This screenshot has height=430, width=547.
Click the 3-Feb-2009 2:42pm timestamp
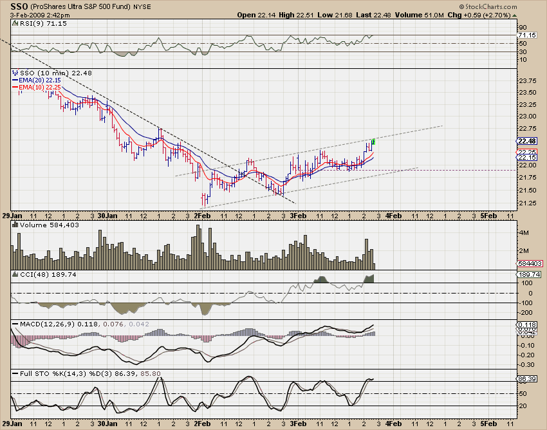point(40,15)
